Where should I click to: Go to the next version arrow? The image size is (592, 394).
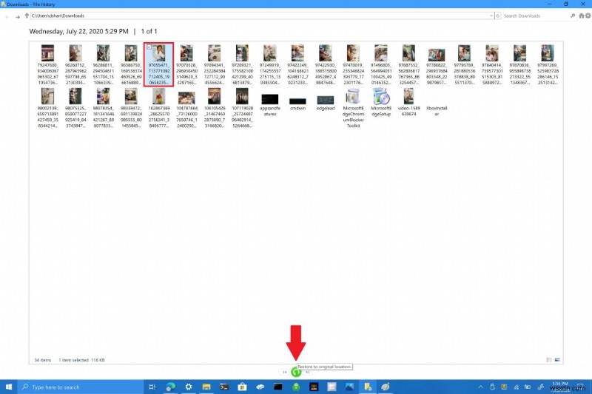pos(308,372)
